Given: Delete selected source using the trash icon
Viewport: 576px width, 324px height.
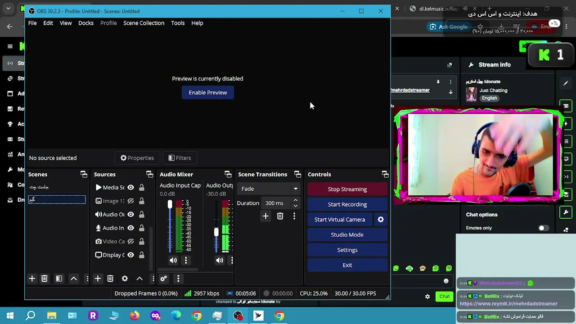Looking at the screenshot, I should tap(110, 279).
